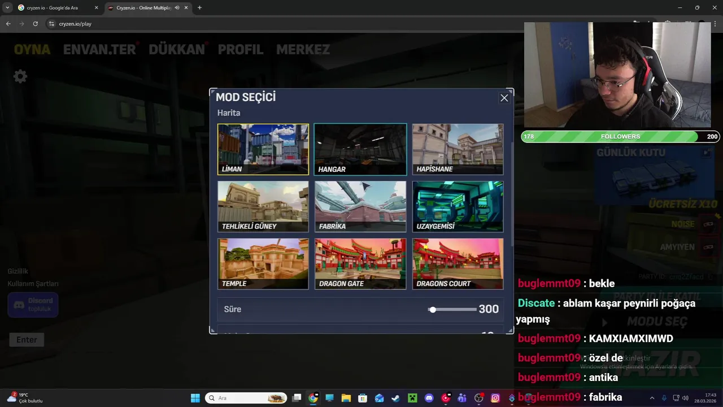
Task: Select the Fabrika map
Action: pos(360,206)
